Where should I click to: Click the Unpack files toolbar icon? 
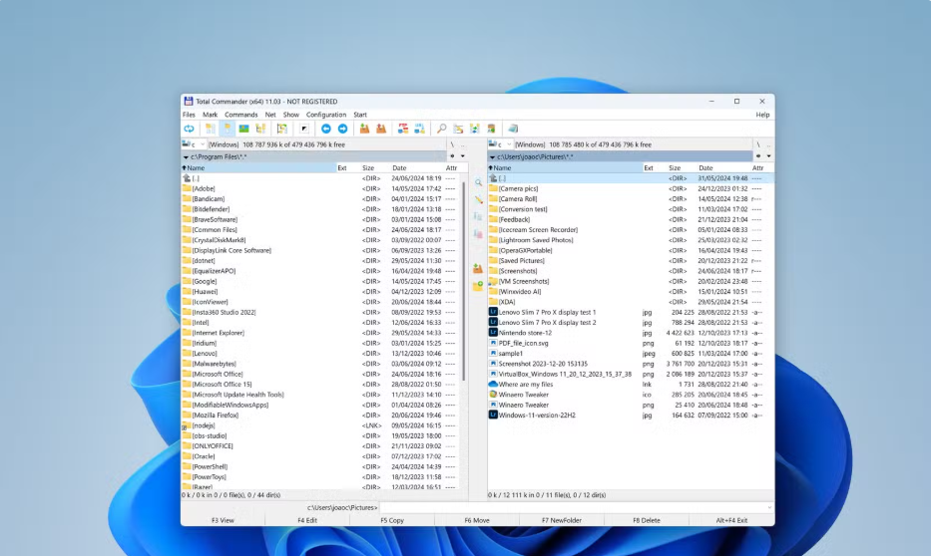coord(381,129)
